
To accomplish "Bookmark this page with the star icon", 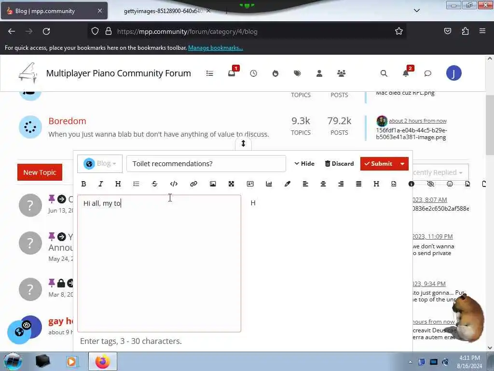I will 399,31.
